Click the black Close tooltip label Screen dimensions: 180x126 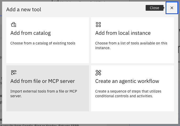coord(154,8)
